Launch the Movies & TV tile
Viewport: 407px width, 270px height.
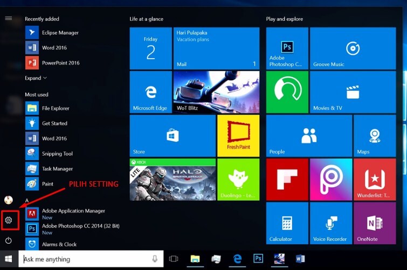(x=353, y=92)
